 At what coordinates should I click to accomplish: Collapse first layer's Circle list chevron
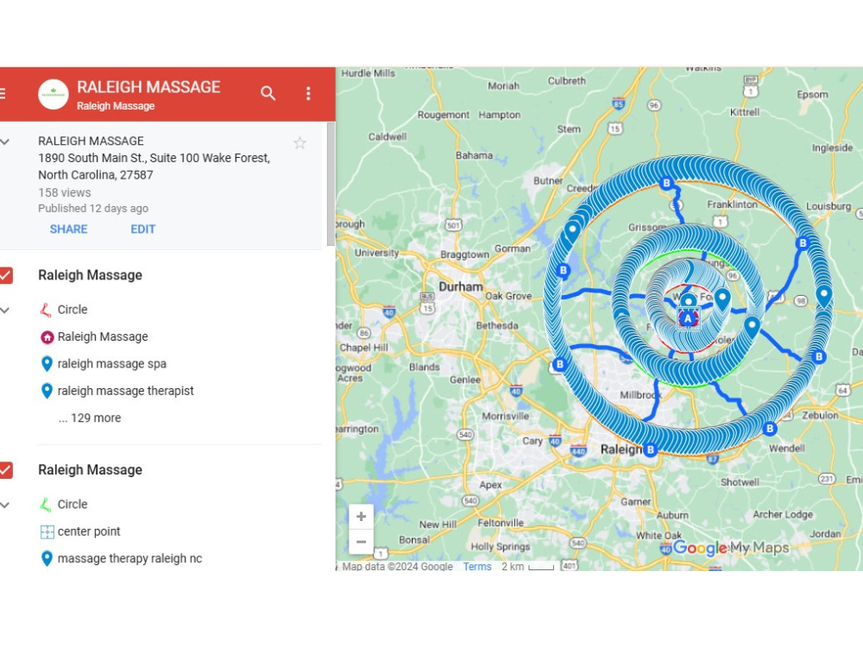coord(5,311)
